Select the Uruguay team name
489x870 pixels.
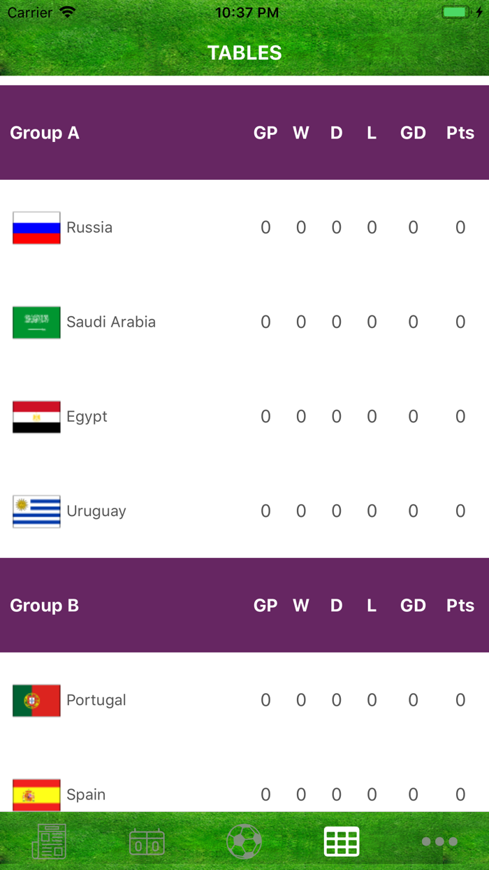(x=96, y=511)
